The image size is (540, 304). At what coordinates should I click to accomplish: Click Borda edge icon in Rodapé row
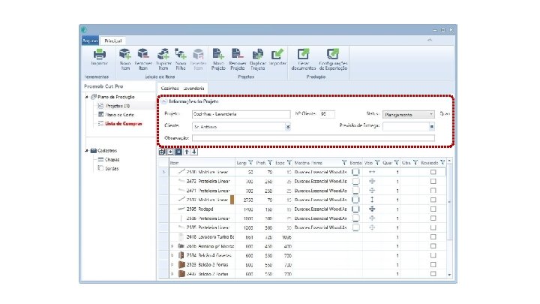pos(355,209)
